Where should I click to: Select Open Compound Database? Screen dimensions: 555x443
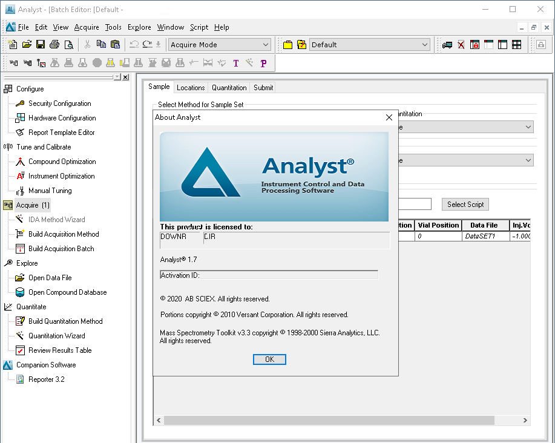tap(67, 292)
